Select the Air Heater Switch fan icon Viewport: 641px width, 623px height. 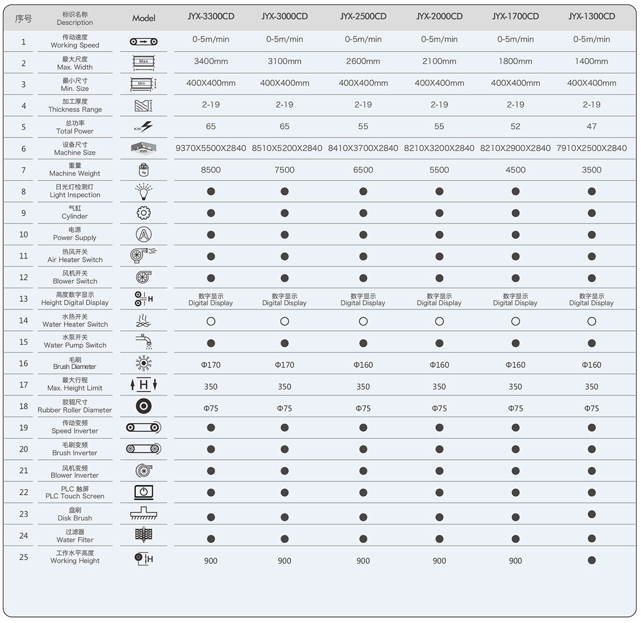143,255
